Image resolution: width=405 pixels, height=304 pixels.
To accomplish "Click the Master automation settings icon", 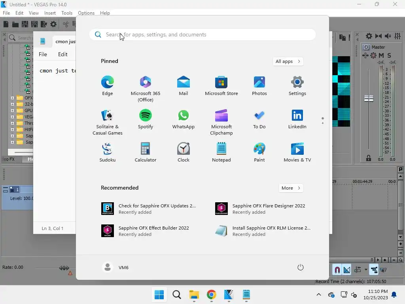I will click(x=373, y=55).
